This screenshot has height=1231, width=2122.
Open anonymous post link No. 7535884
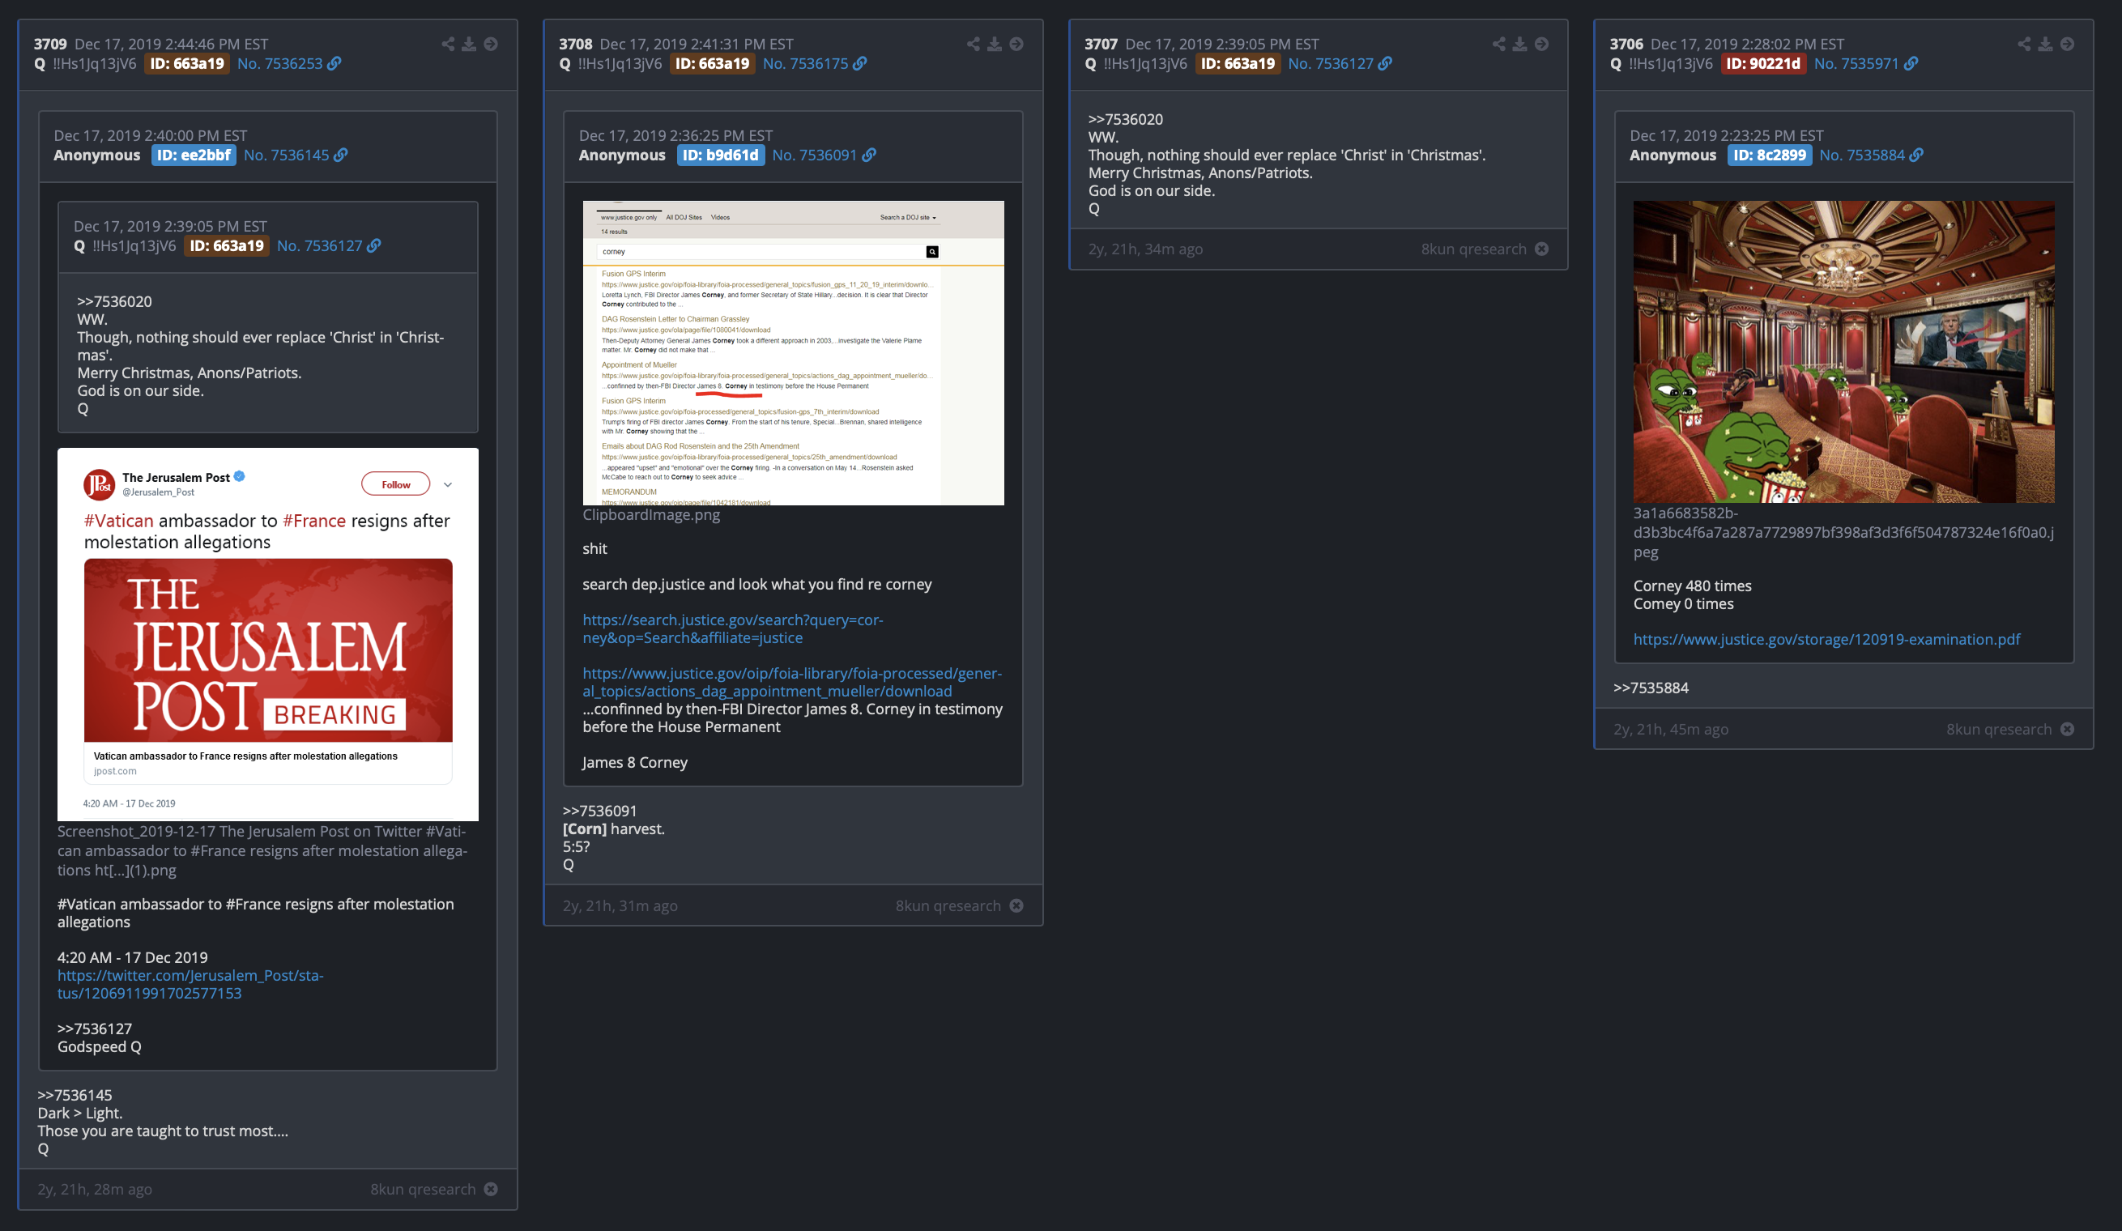1862,155
